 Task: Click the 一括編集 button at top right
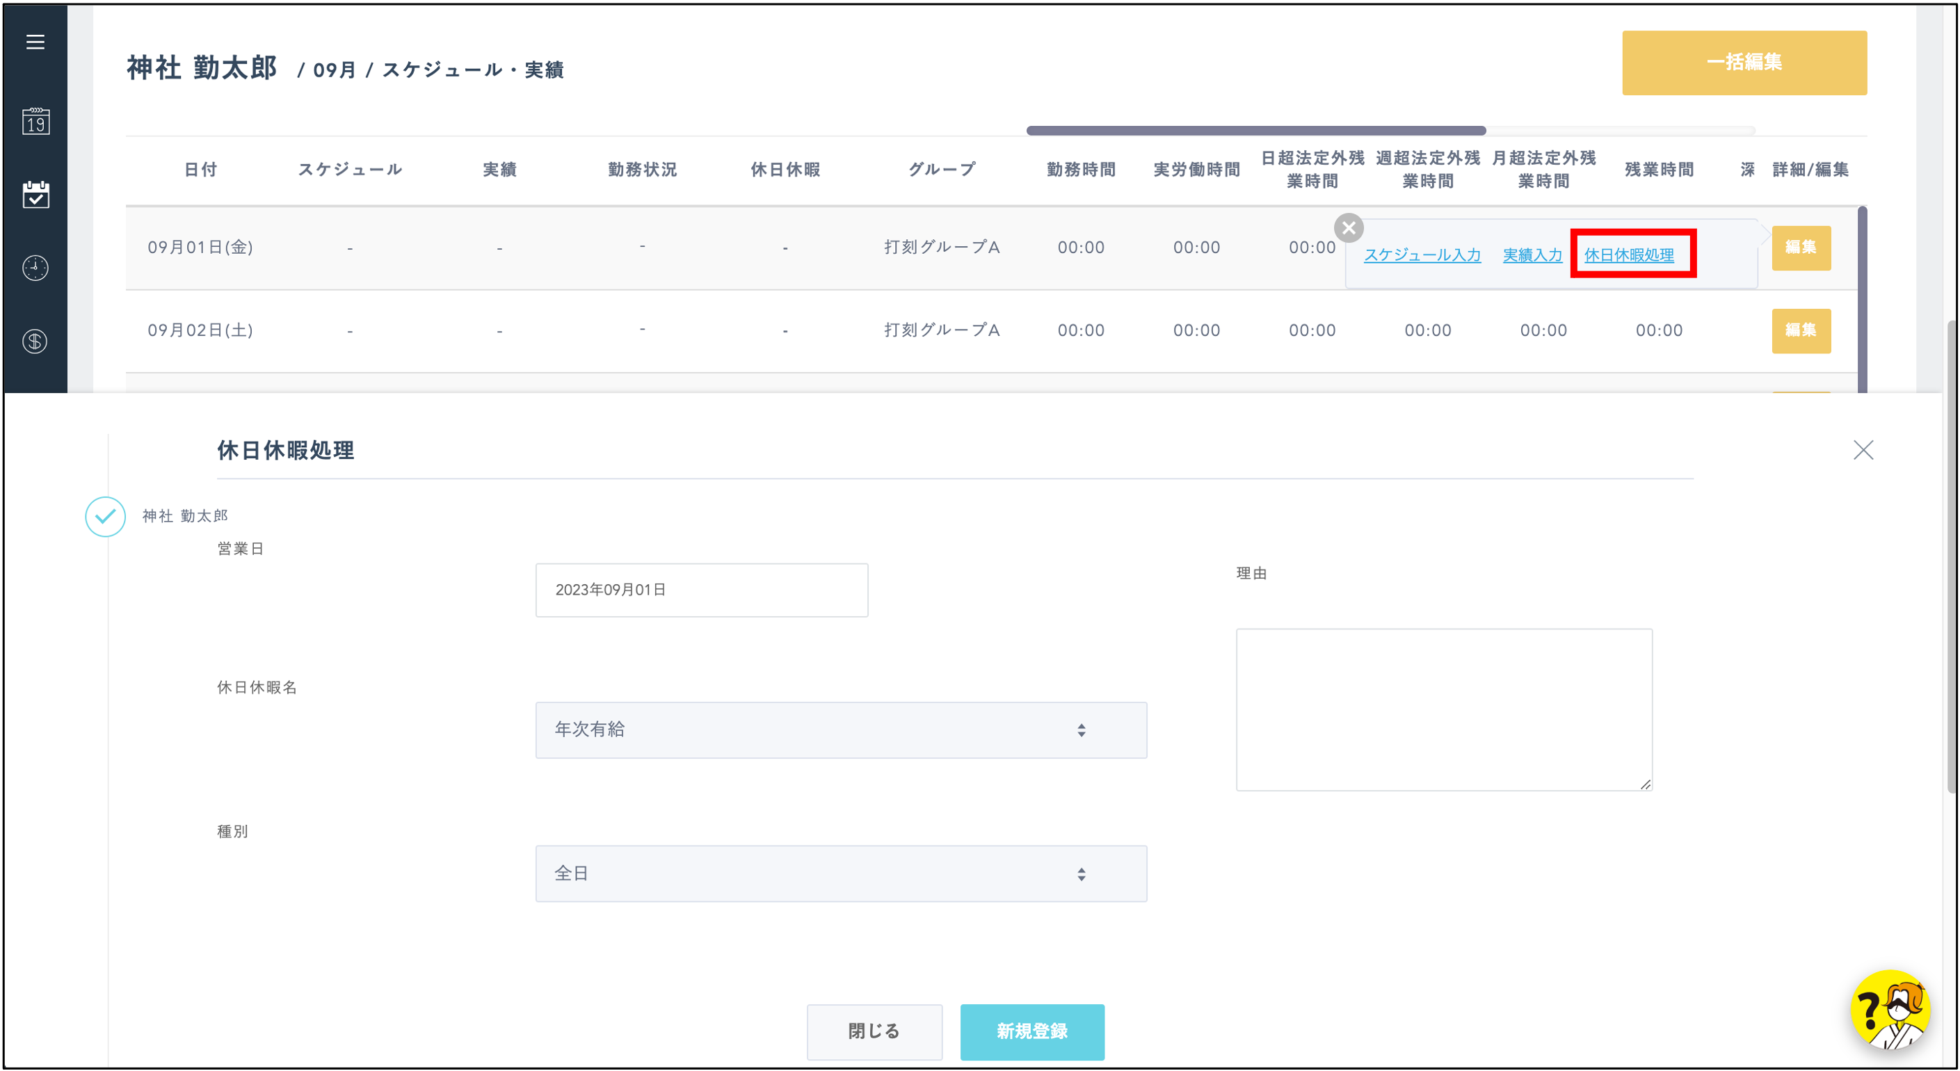click(x=1744, y=63)
